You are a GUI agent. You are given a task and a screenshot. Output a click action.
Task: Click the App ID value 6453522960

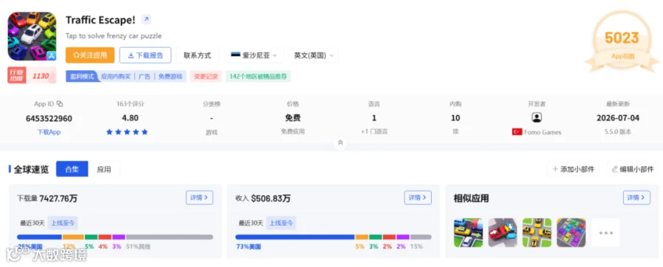click(49, 119)
